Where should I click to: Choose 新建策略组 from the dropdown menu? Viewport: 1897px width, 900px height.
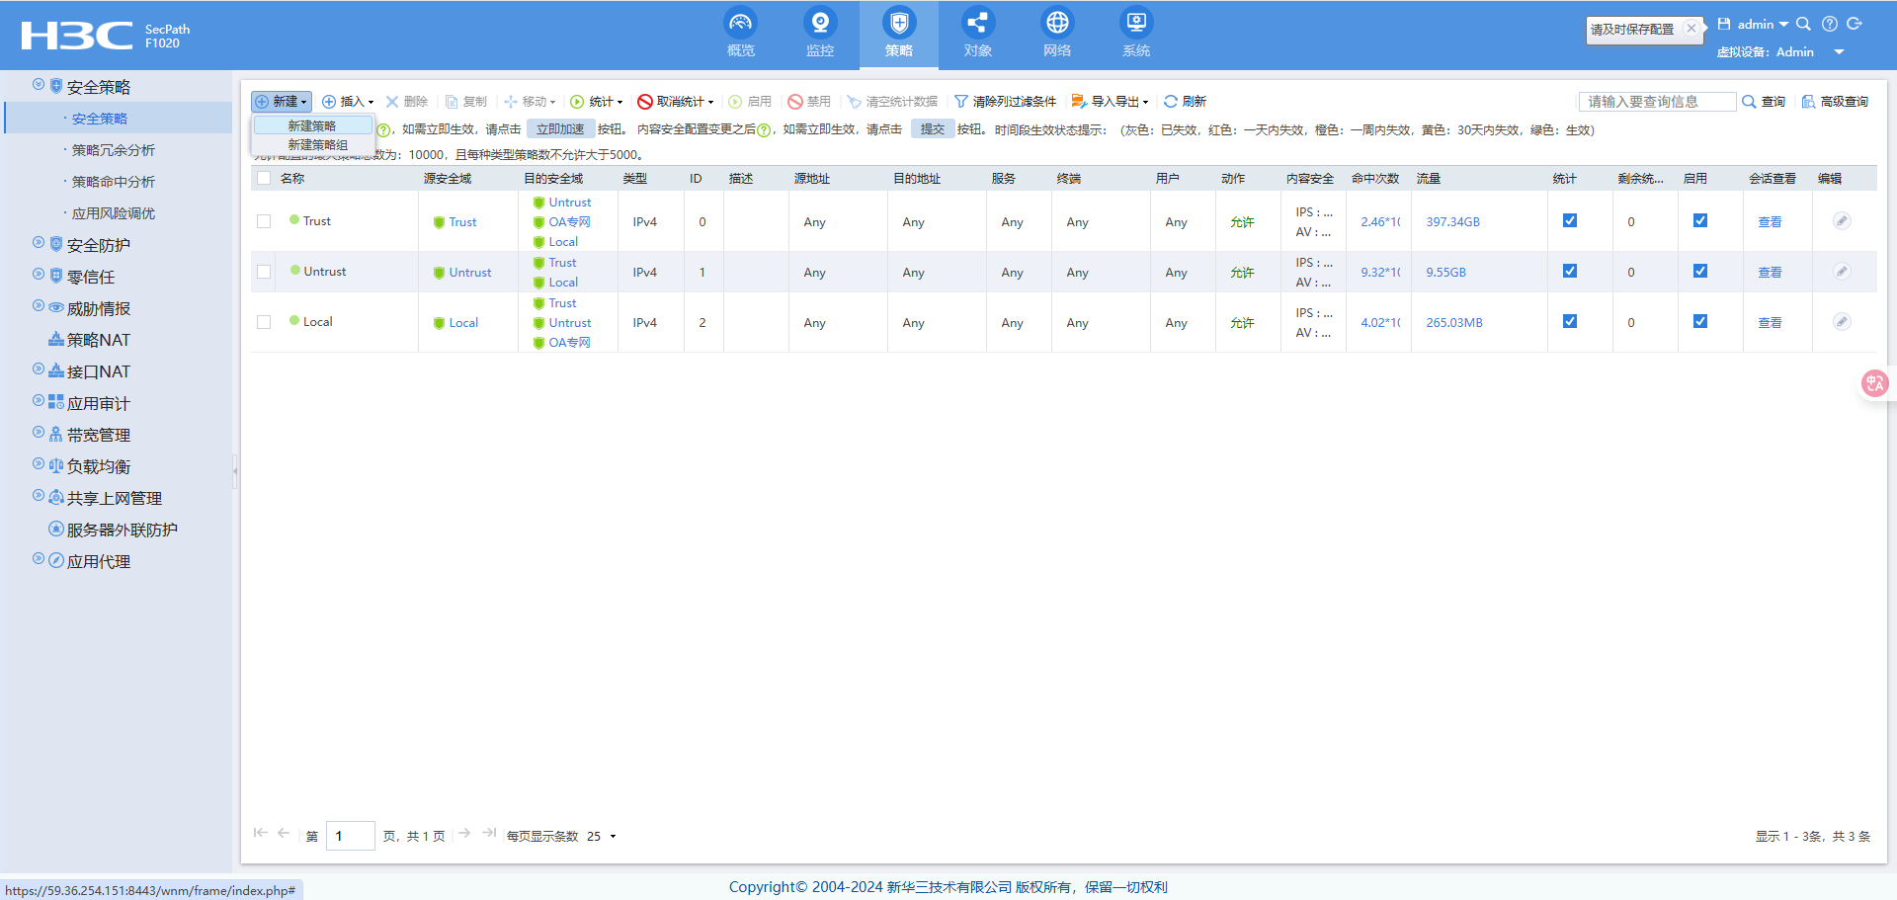tap(317, 145)
